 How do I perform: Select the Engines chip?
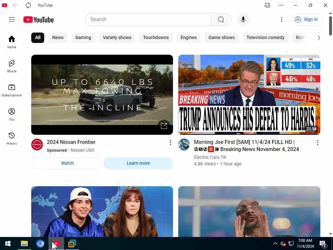pos(189,38)
